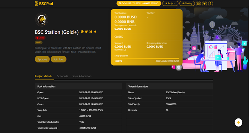This screenshot has height=133, width=249.
Task: Switch to the Schedule tab
Action: pos(62,76)
